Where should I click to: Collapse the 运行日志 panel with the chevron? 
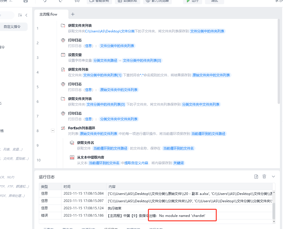pos(273,177)
